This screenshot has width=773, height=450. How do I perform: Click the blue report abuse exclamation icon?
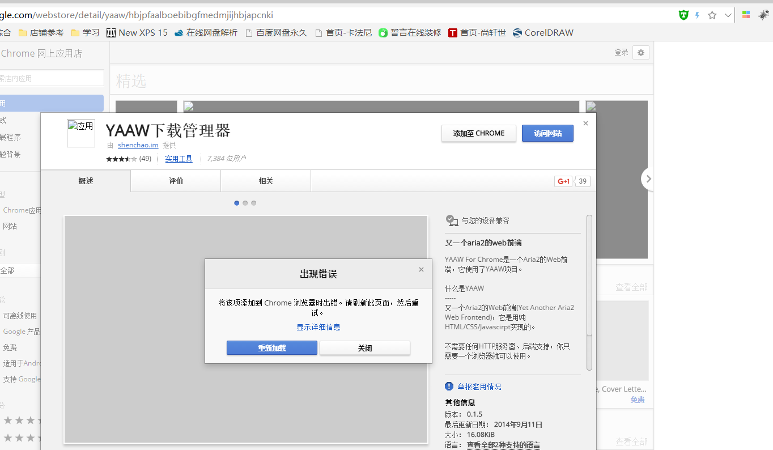pyautogui.click(x=449, y=386)
